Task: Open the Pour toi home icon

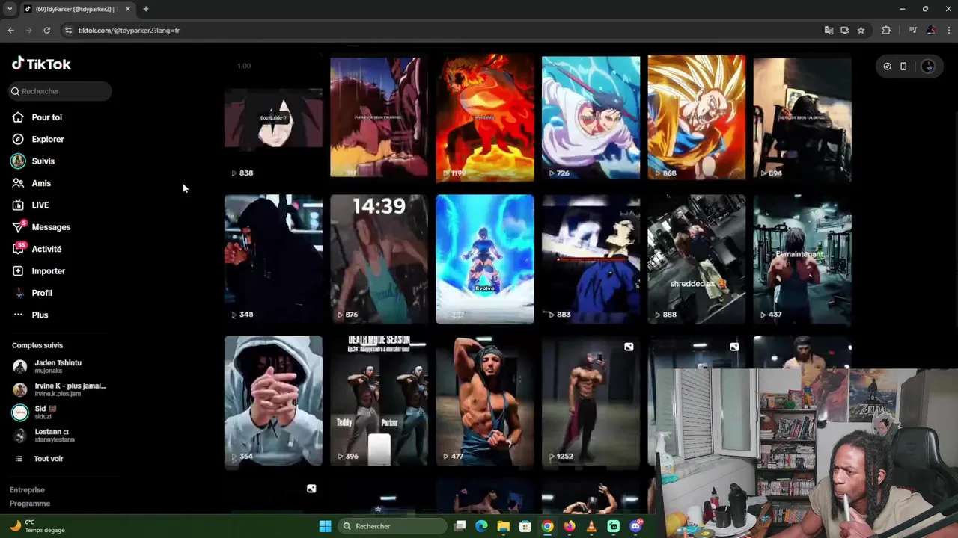Action: (x=18, y=117)
